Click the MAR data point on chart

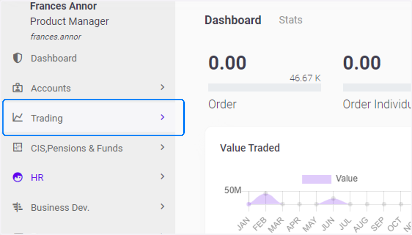(283, 204)
